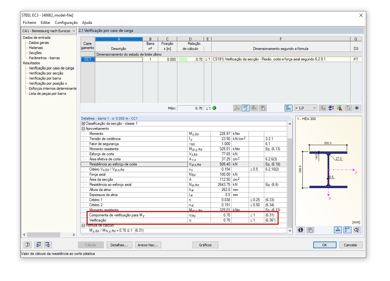
Task: Click the 'Momento' 228.97 value cell
Action: (221, 134)
